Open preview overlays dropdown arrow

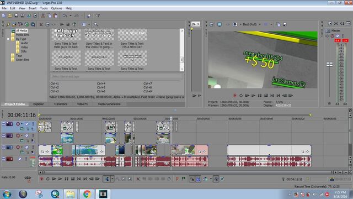tap(271, 24)
